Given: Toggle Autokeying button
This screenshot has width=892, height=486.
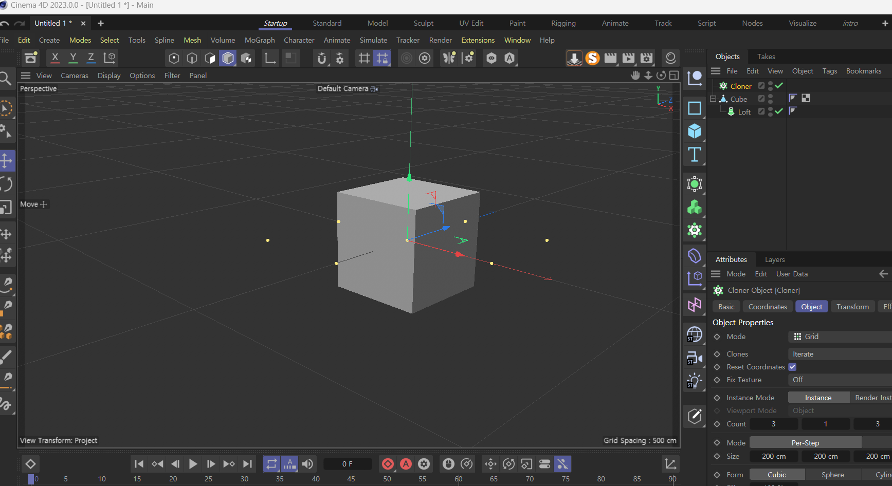Looking at the screenshot, I should pos(406,464).
